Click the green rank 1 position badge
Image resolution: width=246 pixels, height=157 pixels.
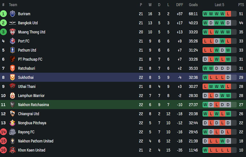(3, 14)
